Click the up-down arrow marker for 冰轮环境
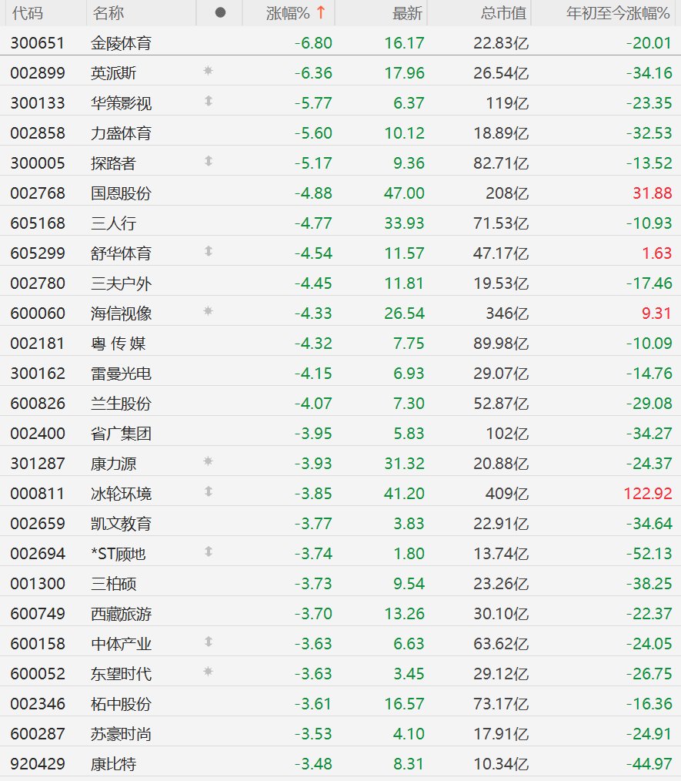Image resolution: width=681 pixels, height=781 pixels. [x=209, y=491]
